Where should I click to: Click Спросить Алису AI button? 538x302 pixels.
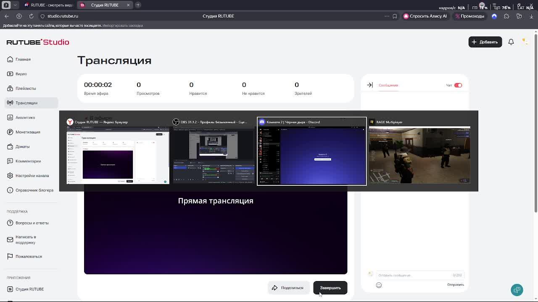click(x=425, y=16)
